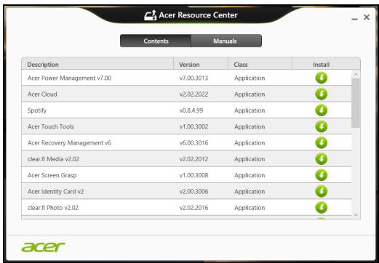Install Acer Identity Card v2
The height and width of the screenshot is (263, 379).
click(x=322, y=192)
